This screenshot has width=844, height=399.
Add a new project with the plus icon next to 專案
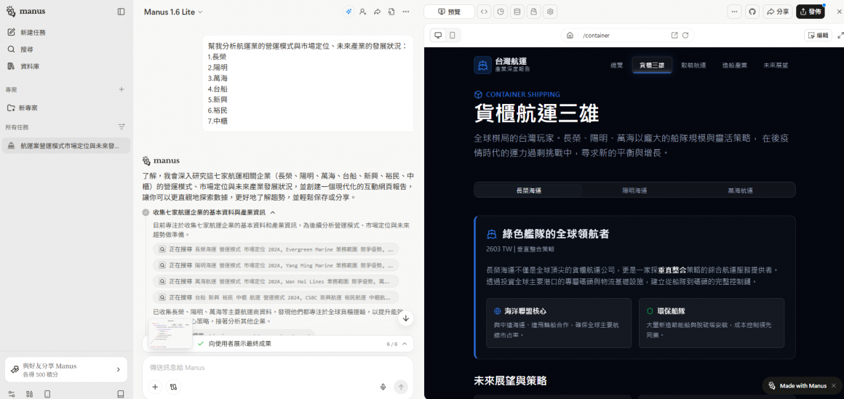[x=122, y=89]
